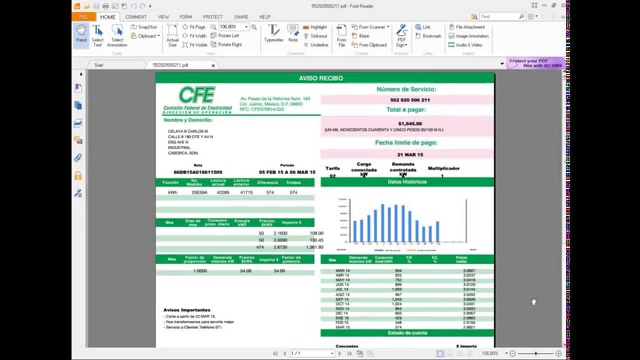Open the Bookmarks side panel

pyautogui.click(x=78, y=88)
